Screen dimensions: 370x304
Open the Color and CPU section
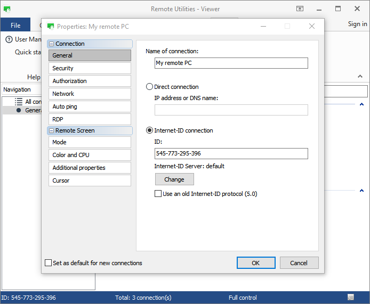coord(90,155)
